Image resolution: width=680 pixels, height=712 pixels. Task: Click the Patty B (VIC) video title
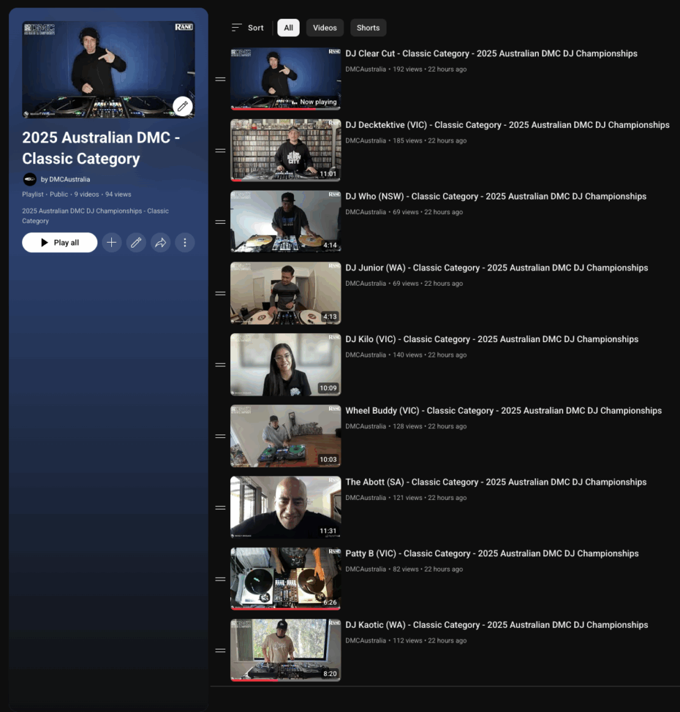tap(492, 553)
